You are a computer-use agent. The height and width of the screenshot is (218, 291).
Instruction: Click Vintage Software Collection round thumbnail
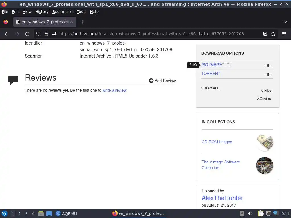(265, 165)
